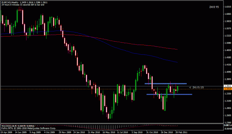232x134 pixels.
Task: Click the 4 Oct 2009 date label
Action: [x=49, y=132]
